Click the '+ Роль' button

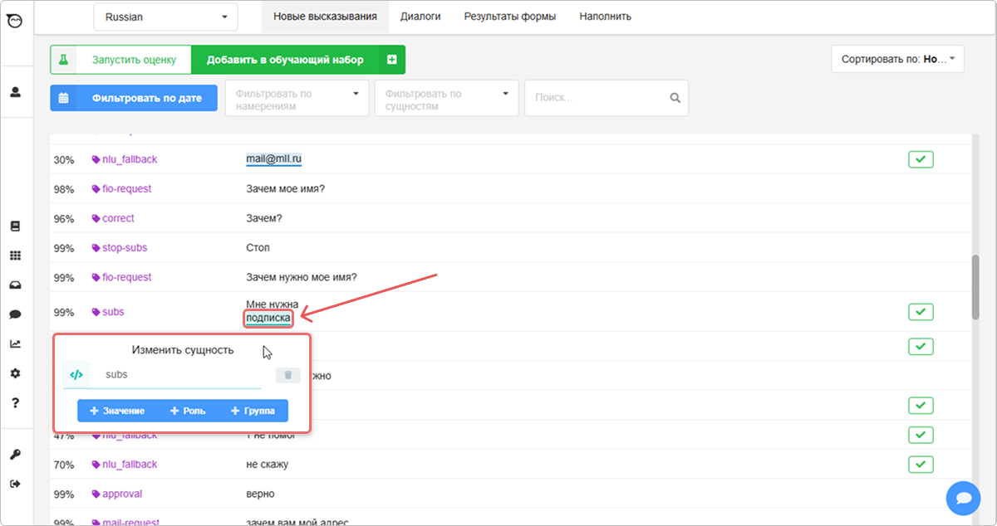click(x=188, y=411)
